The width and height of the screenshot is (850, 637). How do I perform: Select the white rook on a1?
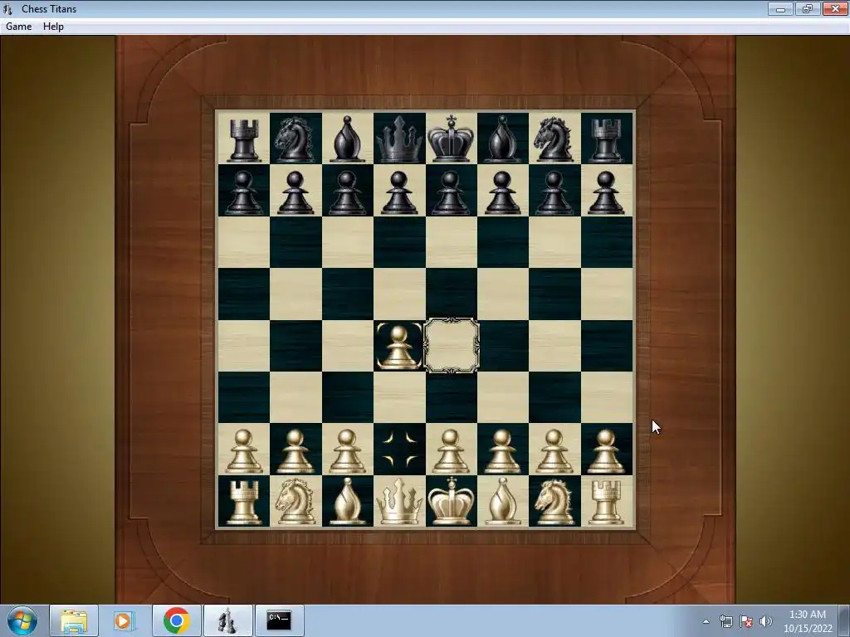coord(243,502)
